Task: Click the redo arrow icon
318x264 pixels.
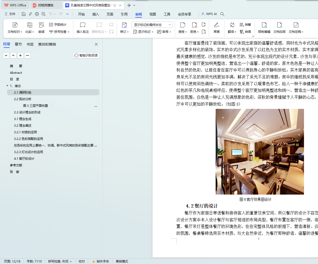Action: click(61, 14)
